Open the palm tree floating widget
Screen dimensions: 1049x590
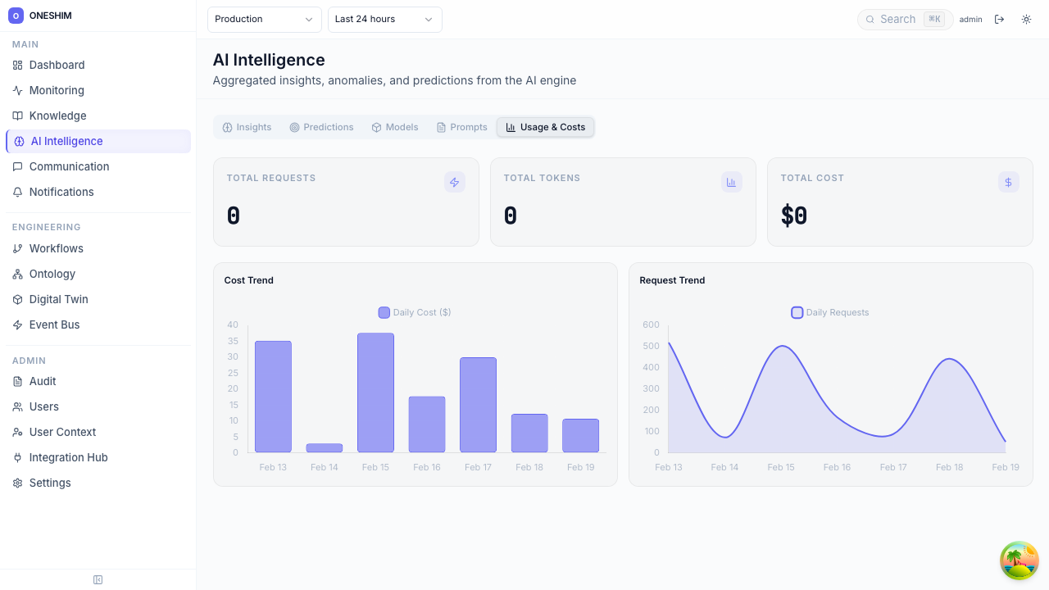tap(1019, 560)
